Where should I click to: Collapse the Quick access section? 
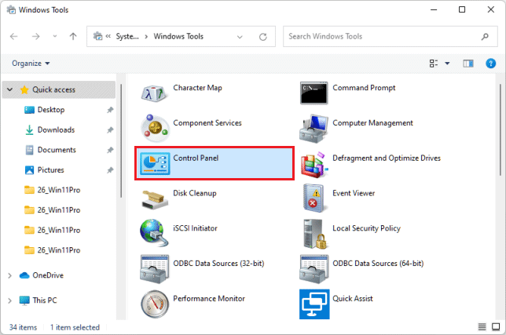(x=9, y=89)
